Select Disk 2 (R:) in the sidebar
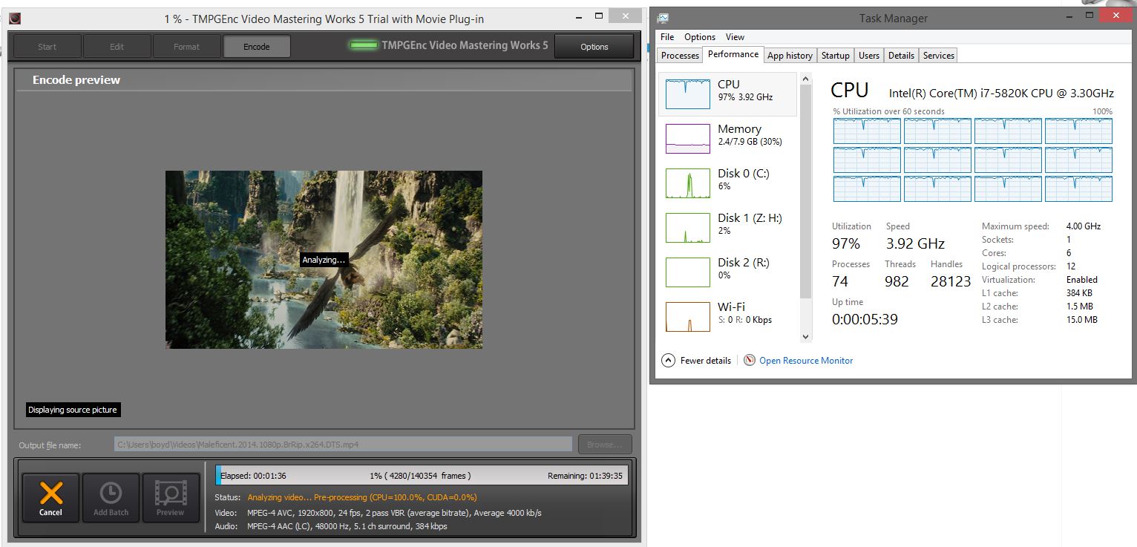Viewport: 1137px width, 547px height. [x=727, y=272]
